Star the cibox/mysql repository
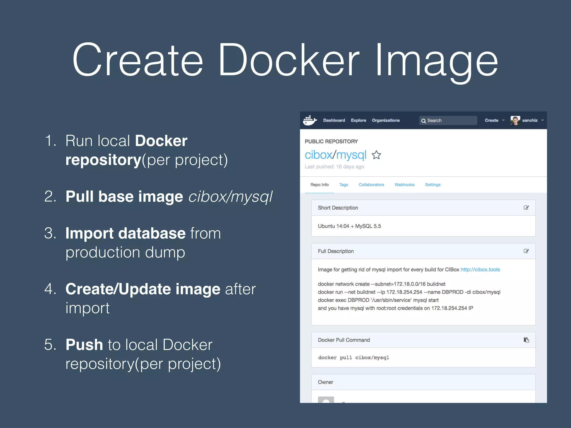Image resolution: width=571 pixels, height=428 pixels. [x=376, y=155]
